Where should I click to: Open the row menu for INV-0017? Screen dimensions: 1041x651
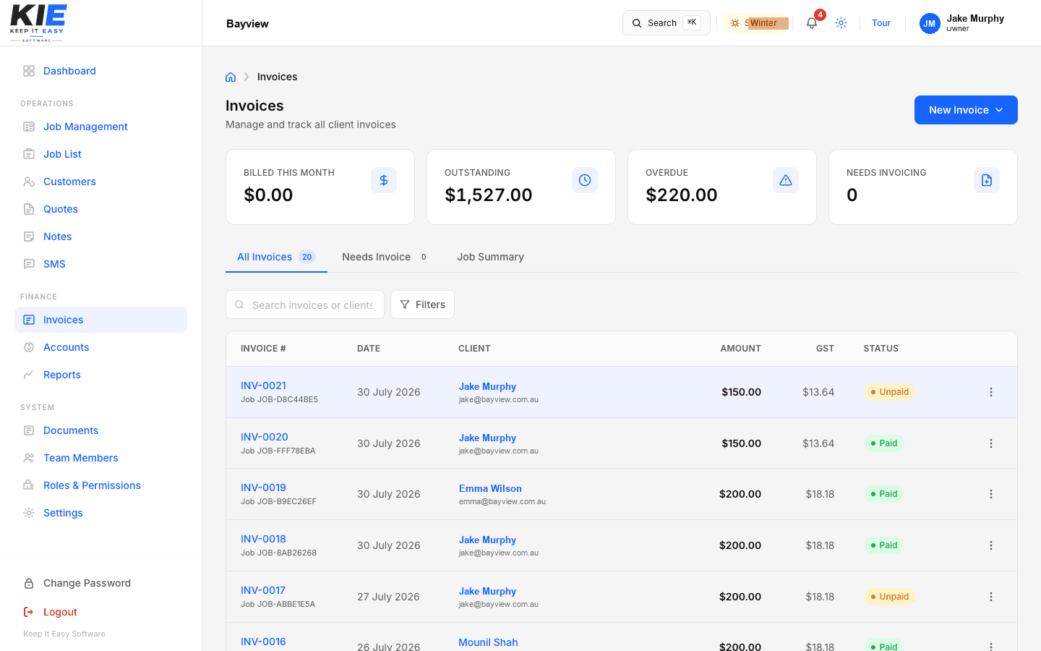coord(991,597)
